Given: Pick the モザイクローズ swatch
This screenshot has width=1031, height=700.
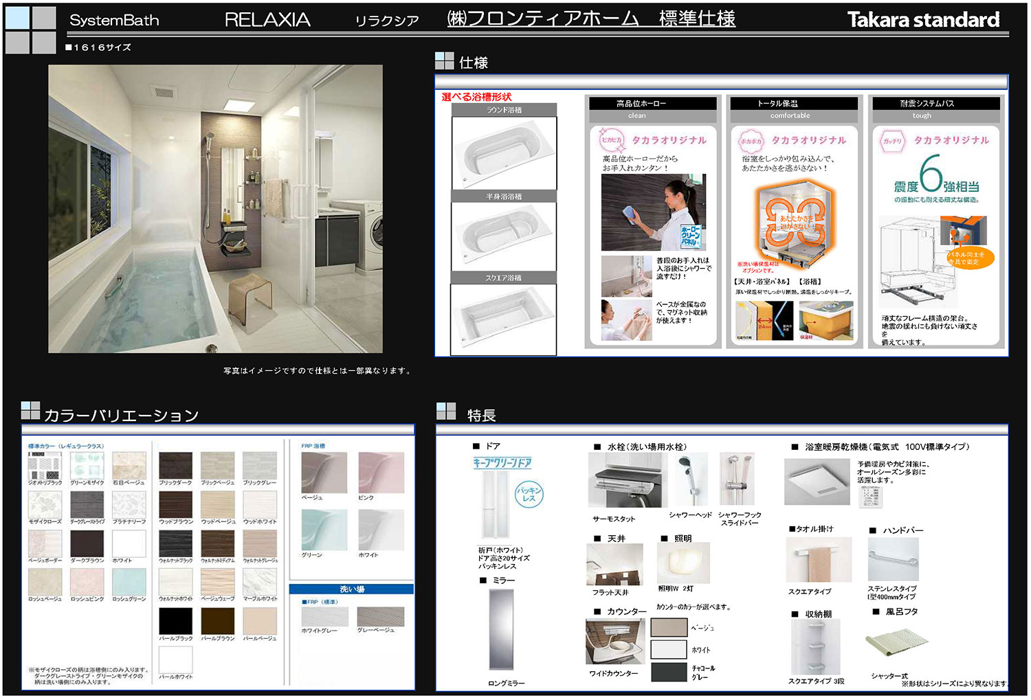Looking at the screenshot, I should click(x=45, y=505).
